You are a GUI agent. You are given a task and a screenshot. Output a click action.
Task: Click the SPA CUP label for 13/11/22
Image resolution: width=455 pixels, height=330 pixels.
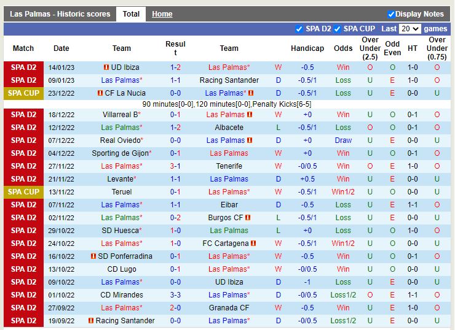pyautogui.click(x=23, y=191)
